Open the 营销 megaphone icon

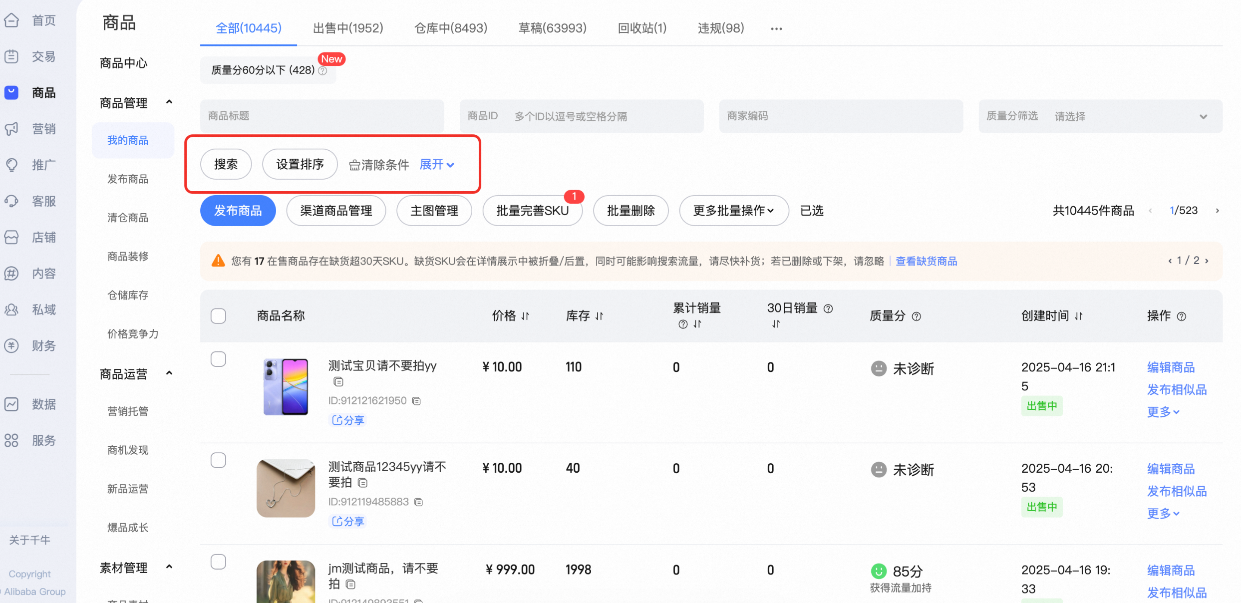[x=11, y=129]
